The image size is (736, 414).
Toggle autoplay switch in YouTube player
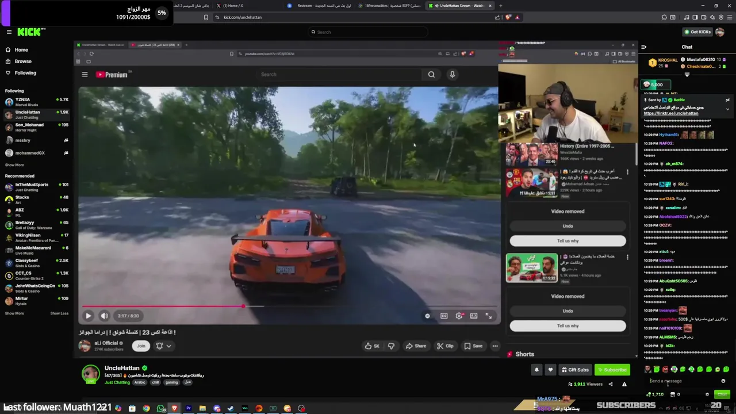(x=427, y=316)
